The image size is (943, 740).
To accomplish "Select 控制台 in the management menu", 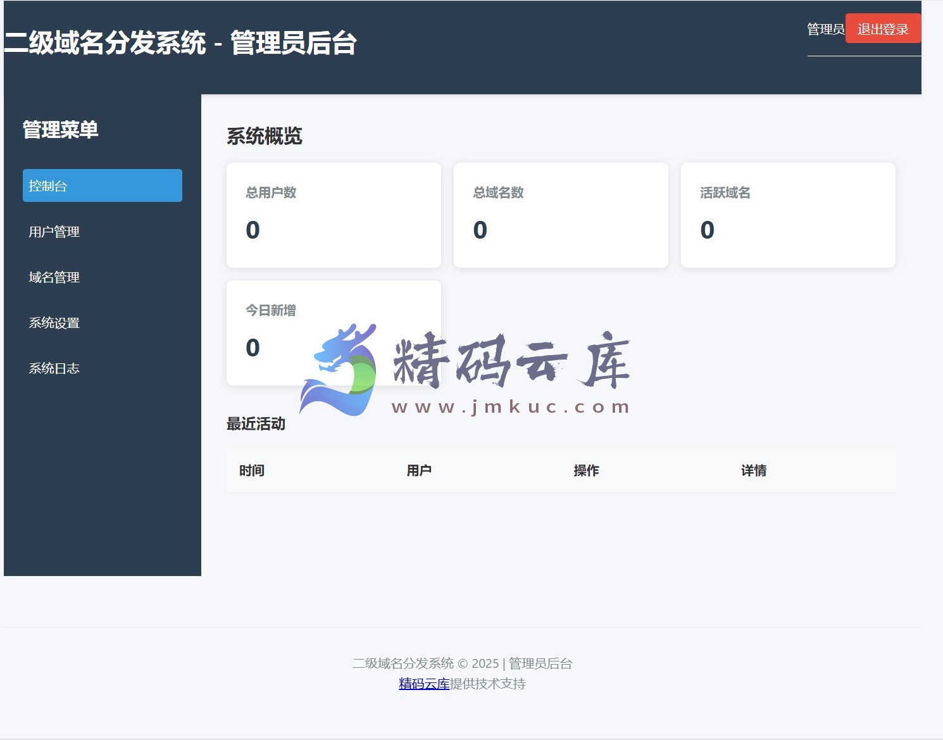I will (103, 185).
